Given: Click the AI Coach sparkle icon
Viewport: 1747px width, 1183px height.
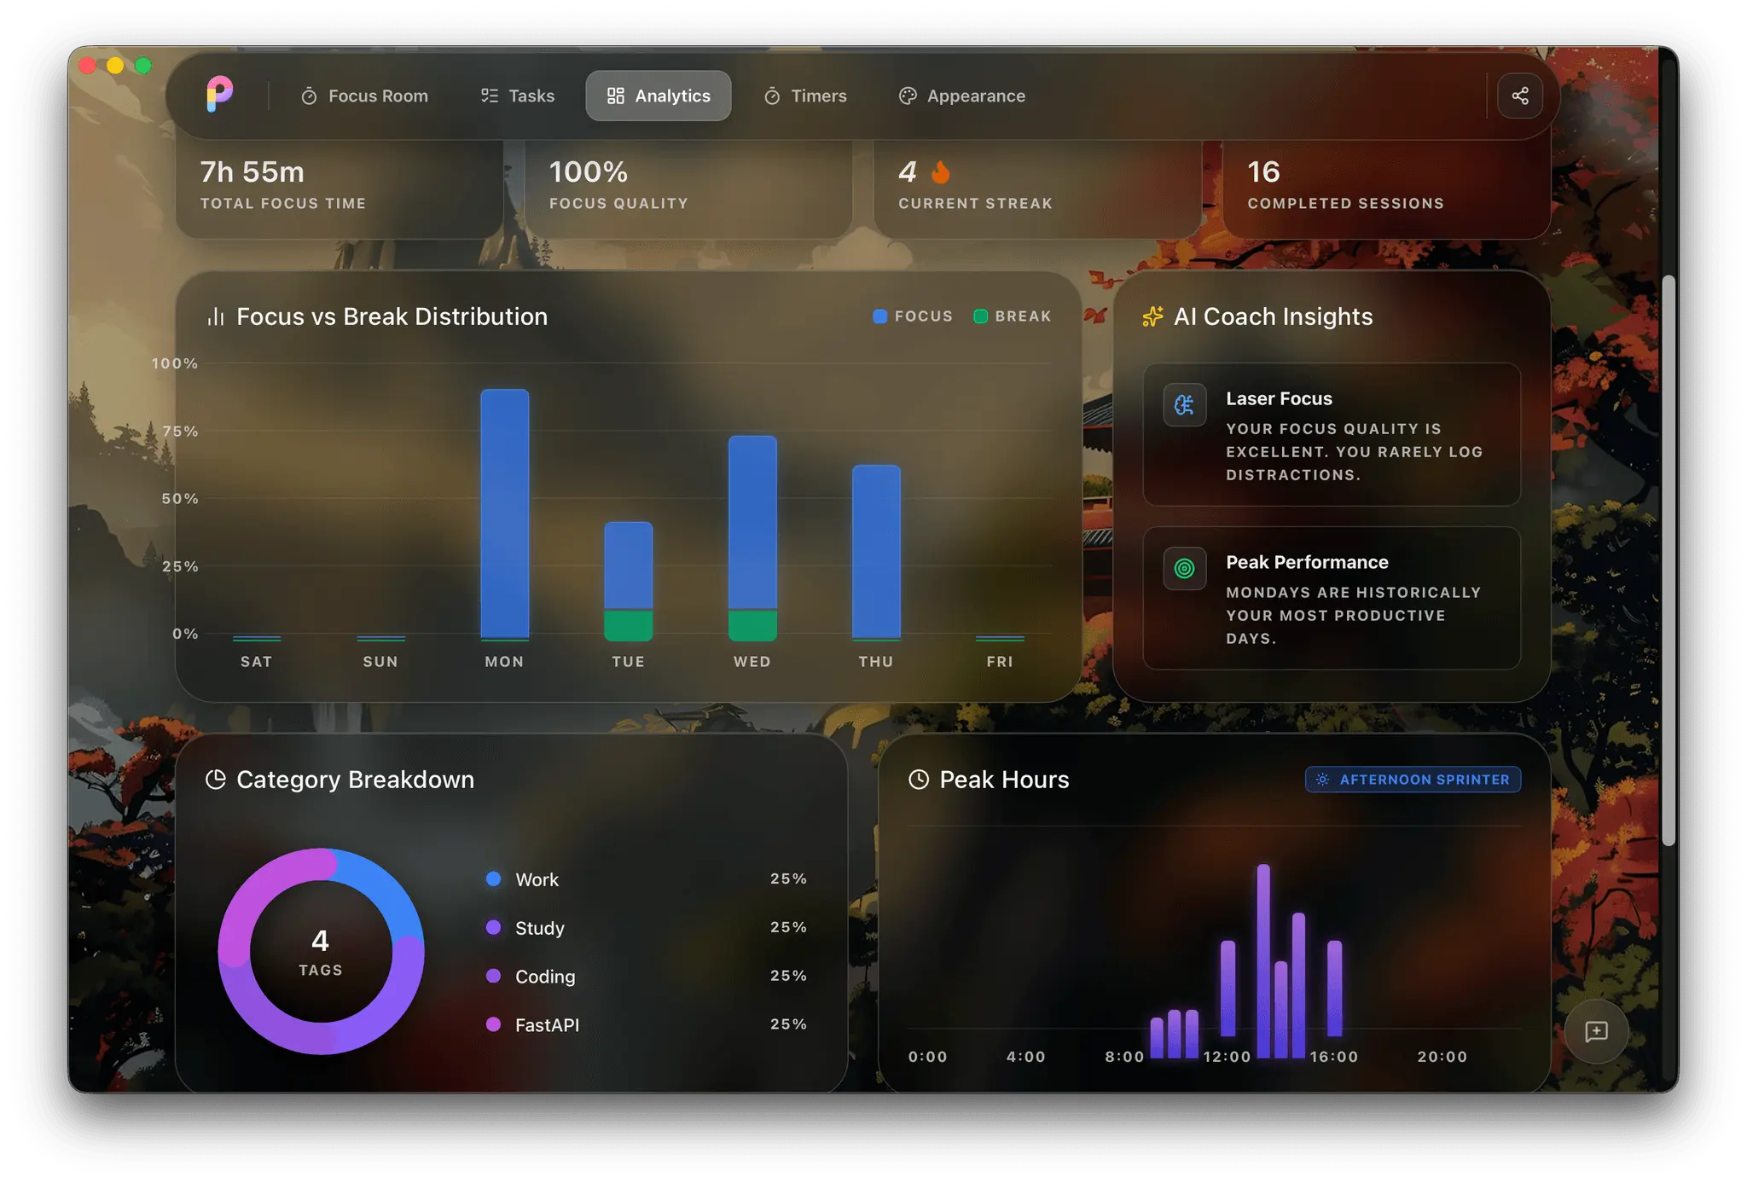Looking at the screenshot, I should click(1152, 316).
